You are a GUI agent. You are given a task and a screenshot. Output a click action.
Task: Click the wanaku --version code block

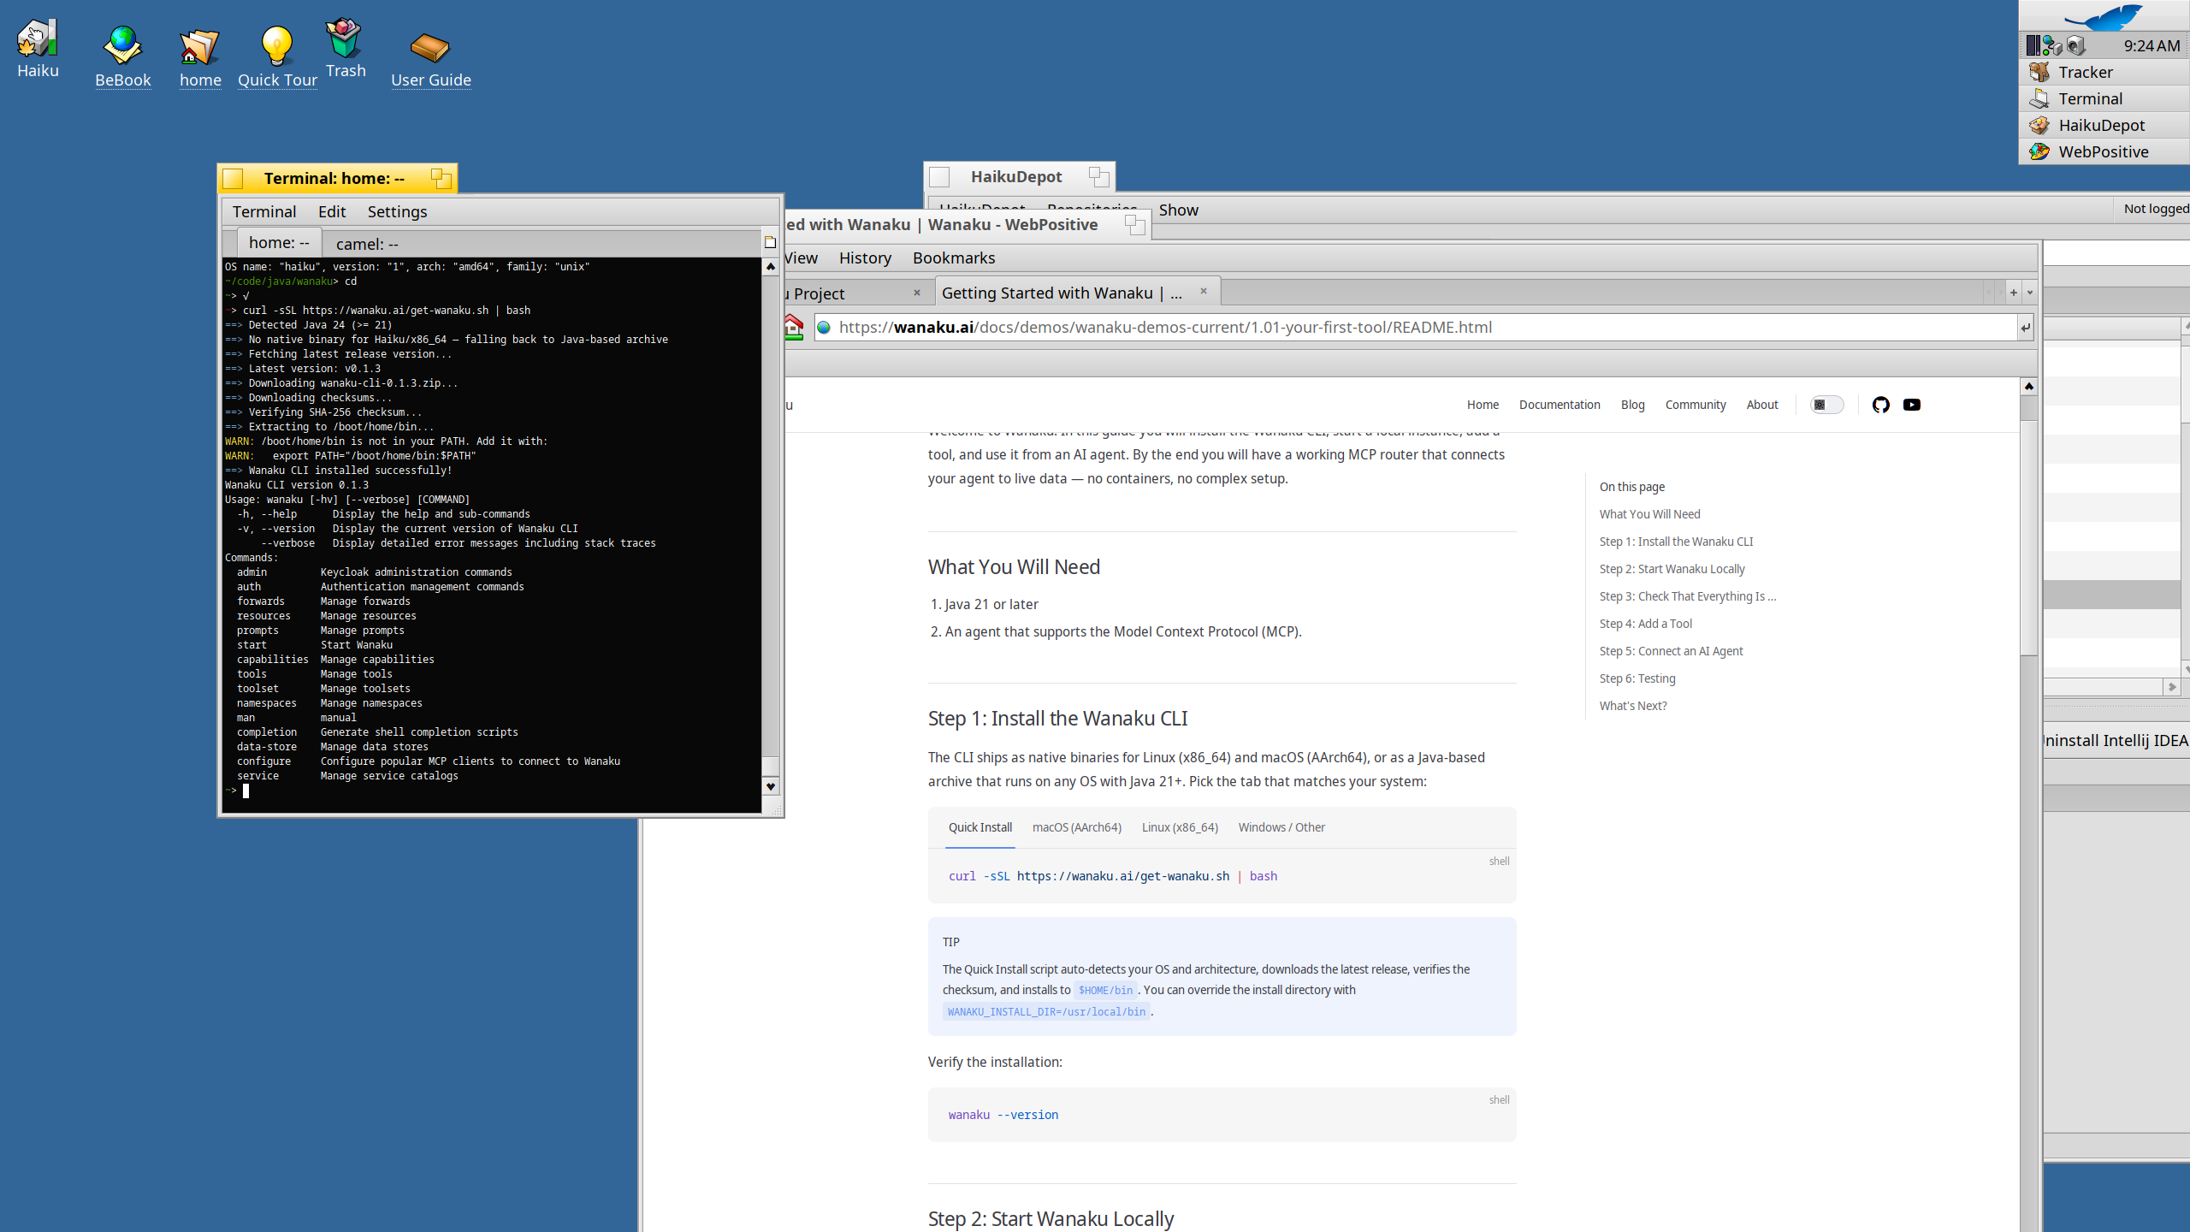1222,1115
